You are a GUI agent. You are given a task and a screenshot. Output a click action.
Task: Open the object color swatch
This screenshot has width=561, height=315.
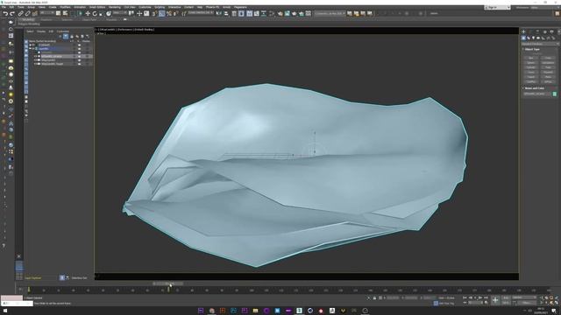pyautogui.click(x=555, y=94)
